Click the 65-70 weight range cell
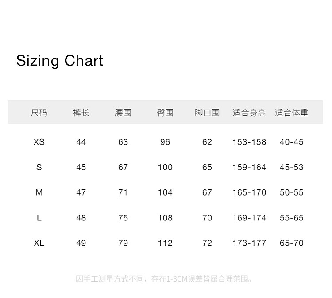The image size is (332, 298). 291,243
